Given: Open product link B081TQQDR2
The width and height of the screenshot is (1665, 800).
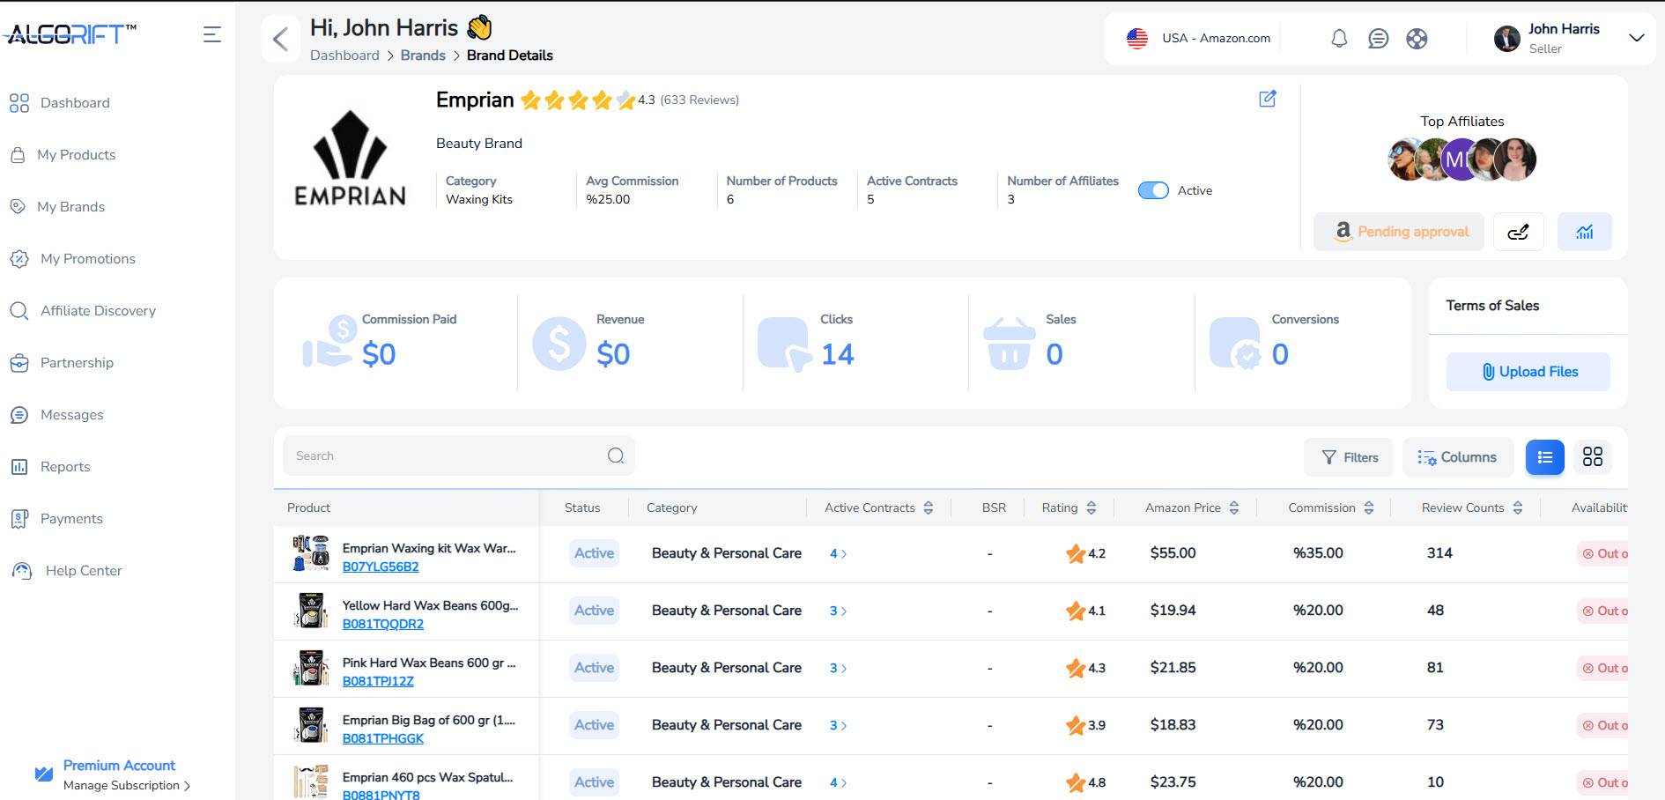Looking at the screenshot, I should point(382,624).
